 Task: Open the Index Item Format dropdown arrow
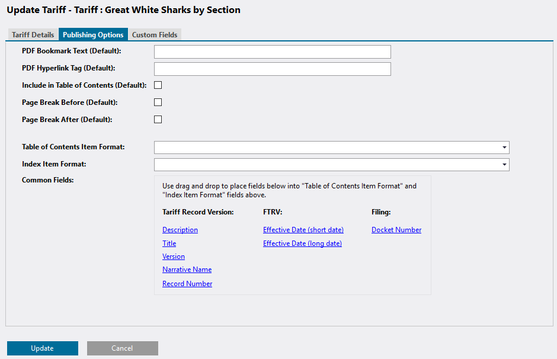(x=504, y=165)
